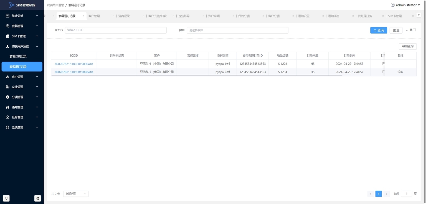
Task: Open the administrator user dropdown
Action: pos(405,5)
